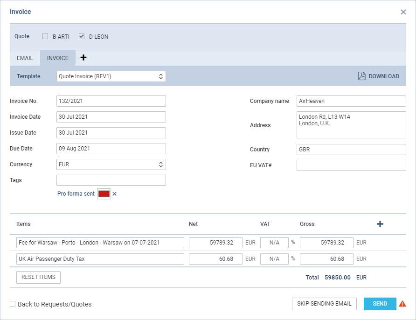Screen dimensions: 416x320
Task: Click the PDF download icon
Action: [361, 76]
